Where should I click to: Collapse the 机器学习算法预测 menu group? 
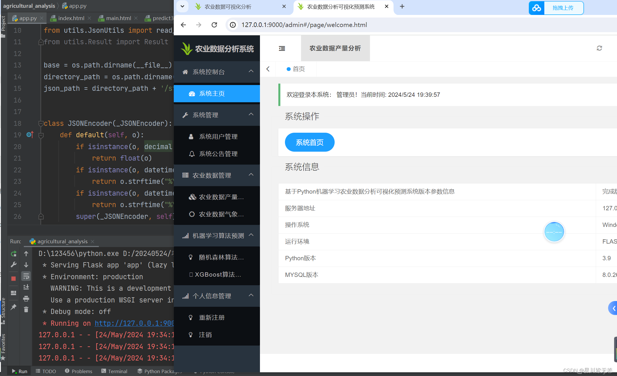click(251, 236)
